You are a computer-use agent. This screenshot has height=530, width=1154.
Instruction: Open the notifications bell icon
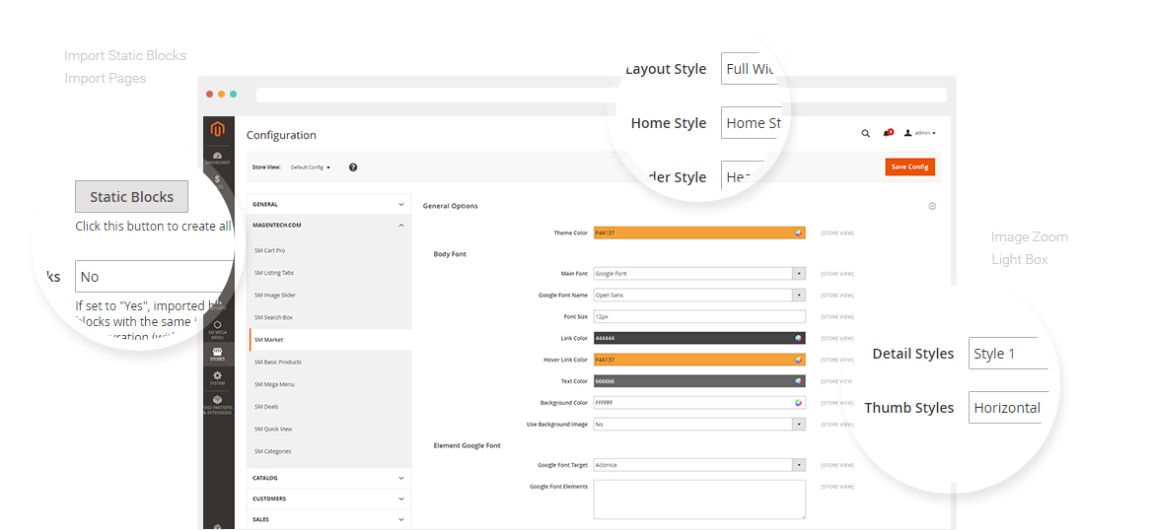(888, 133)
